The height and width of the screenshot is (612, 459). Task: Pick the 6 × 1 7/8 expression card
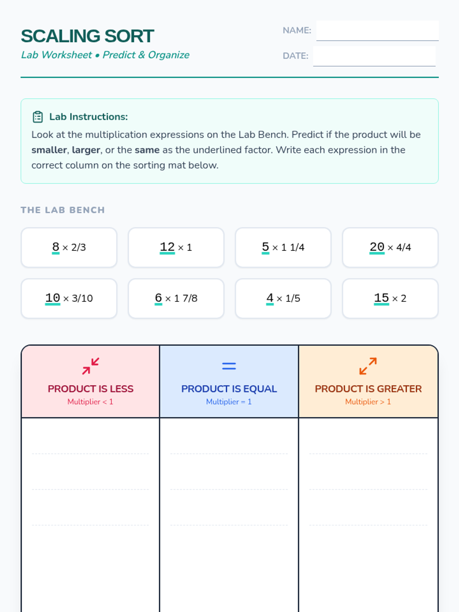pyautogui.click(x=176, y=298)
